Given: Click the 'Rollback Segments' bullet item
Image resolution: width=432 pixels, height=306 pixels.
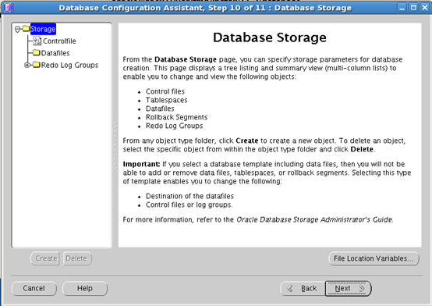Looking at the screenshot, I should coord(176,117).
